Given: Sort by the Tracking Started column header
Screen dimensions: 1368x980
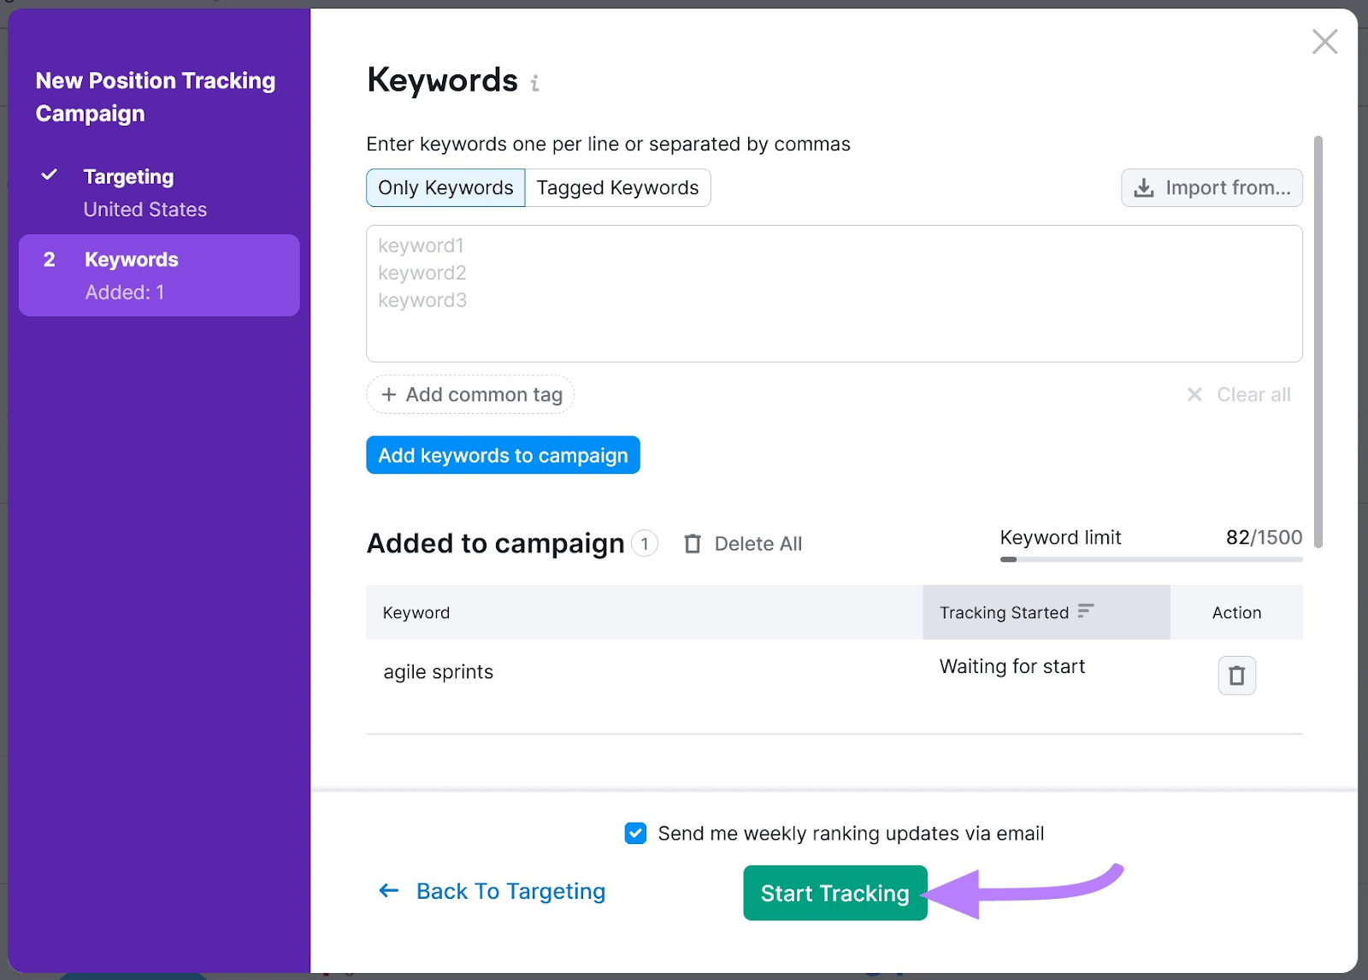Looking at the screenshot, I should pyautogui.click(x=1004, y=612).
